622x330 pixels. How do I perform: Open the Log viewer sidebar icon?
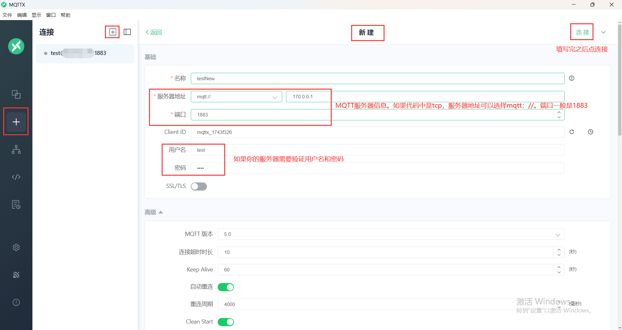(x=16, y=204)
